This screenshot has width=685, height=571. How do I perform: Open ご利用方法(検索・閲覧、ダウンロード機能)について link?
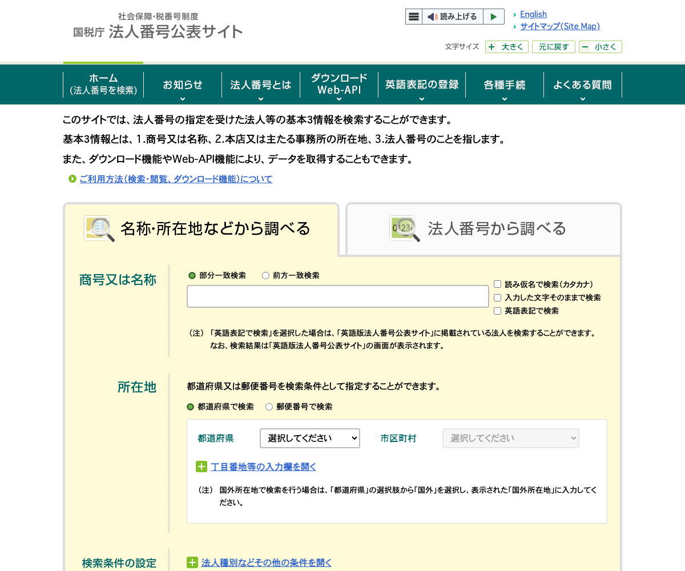click(176, 179)
